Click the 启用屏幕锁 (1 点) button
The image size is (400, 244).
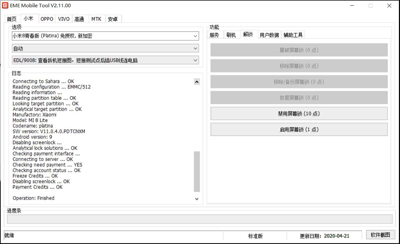click(299, 130)
